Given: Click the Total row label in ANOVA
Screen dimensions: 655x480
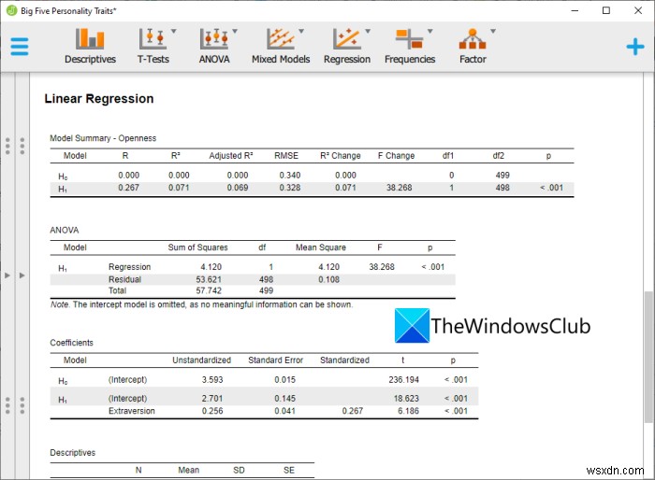Looking at the screenshot, I should pos(117,290).
